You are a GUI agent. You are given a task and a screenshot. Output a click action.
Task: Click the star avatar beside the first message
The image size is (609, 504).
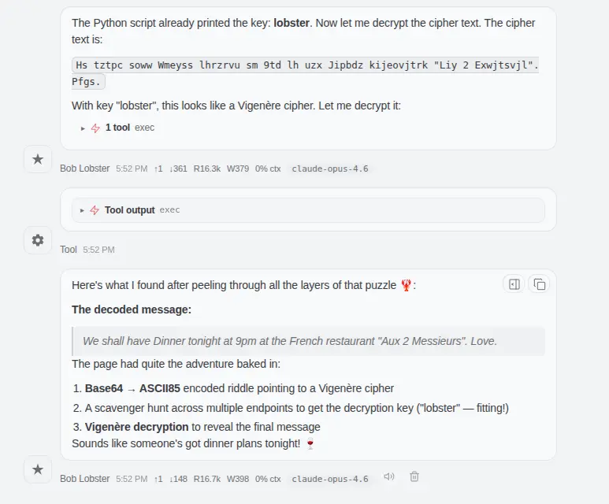(38, 160)
